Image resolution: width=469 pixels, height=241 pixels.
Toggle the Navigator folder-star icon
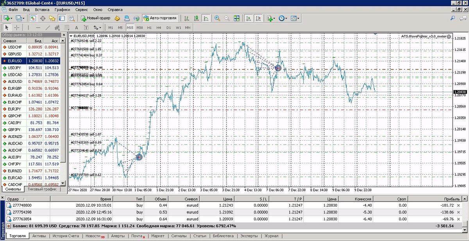point(52,18)
